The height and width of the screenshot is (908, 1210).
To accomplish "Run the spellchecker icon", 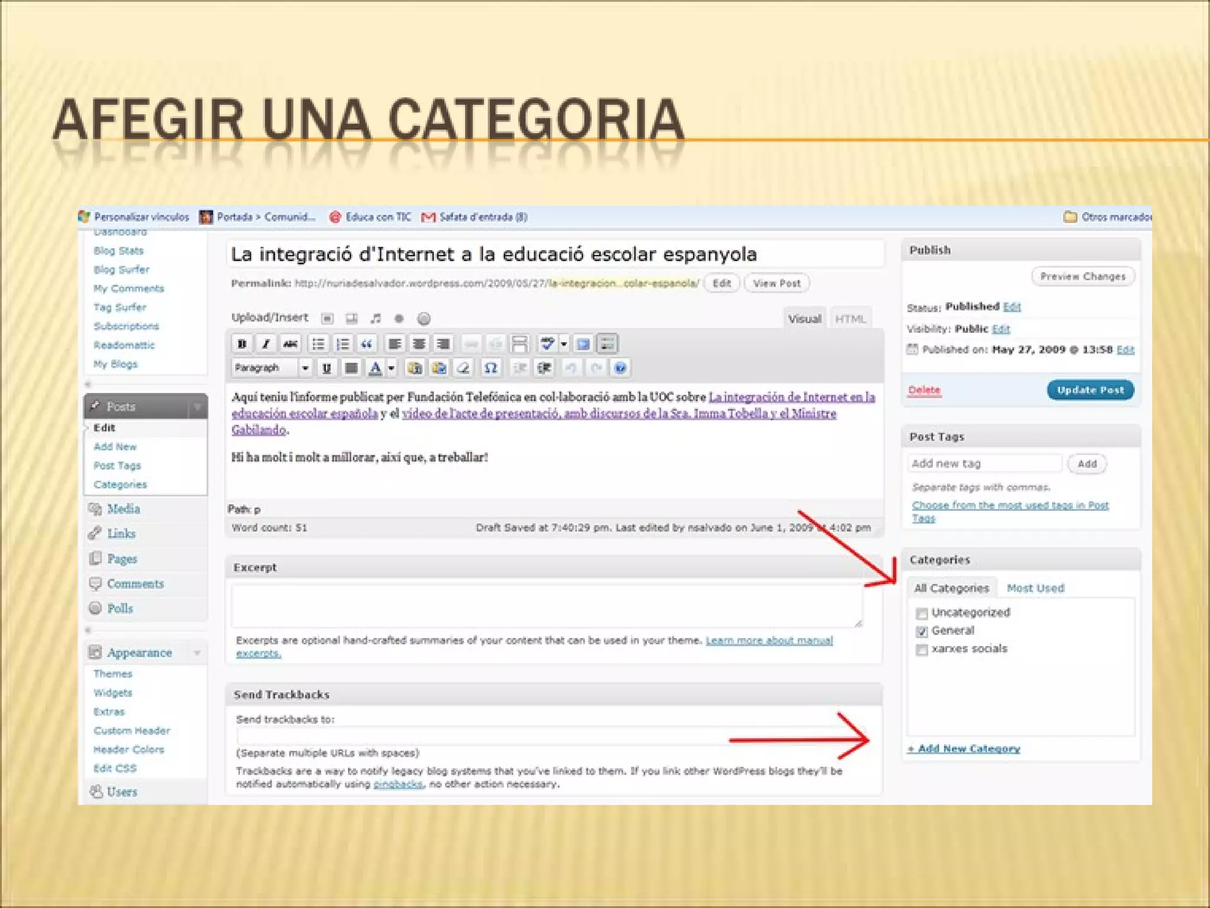I will pos(548,343).
